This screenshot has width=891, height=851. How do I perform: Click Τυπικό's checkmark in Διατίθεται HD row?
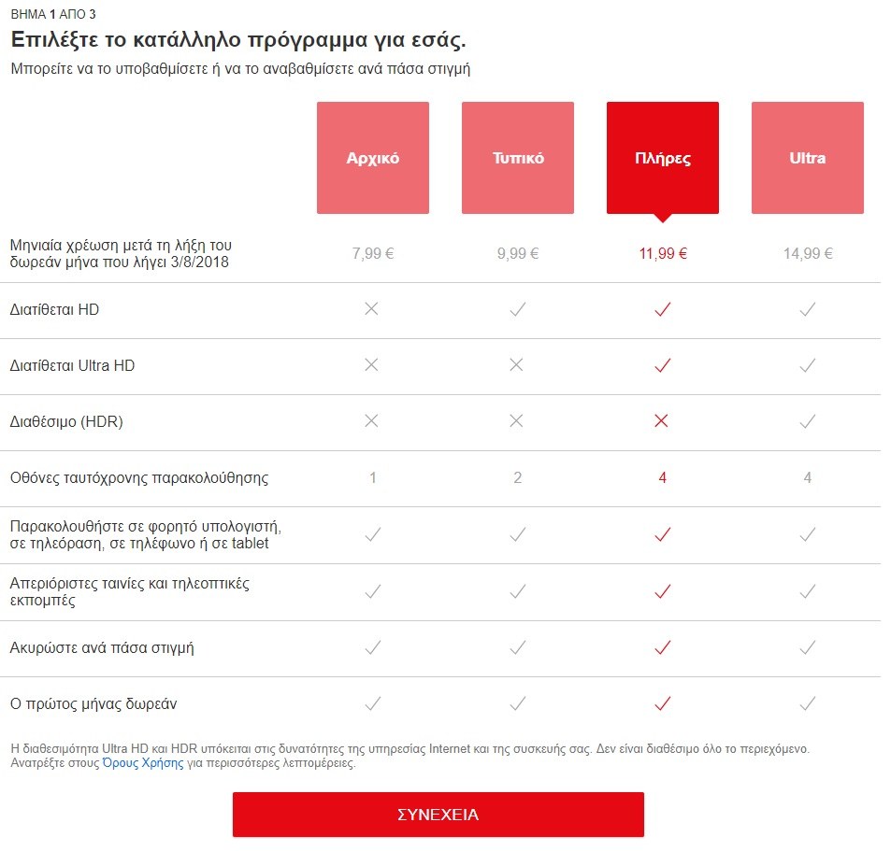click(x=517, y=309)
